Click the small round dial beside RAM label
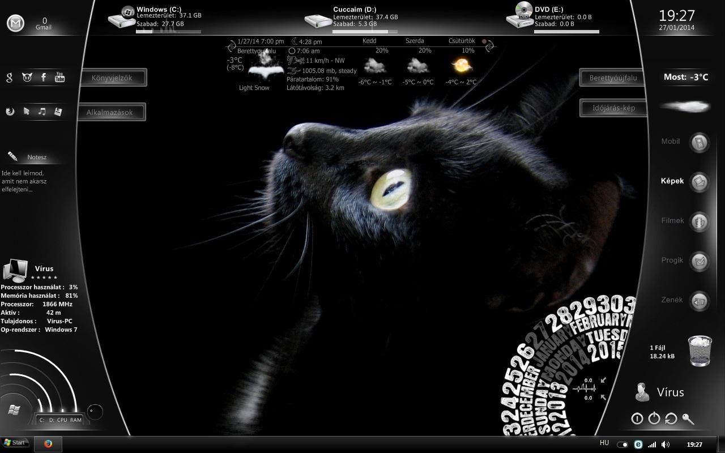725x453 pixels. click(x=95, y=412)
